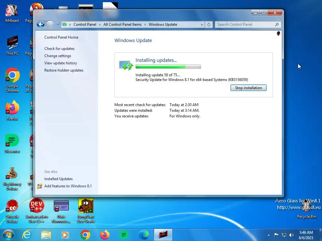
Task: Click Today at 2:30 AM value
Action: pyautogui.click(x=184, y=105)
